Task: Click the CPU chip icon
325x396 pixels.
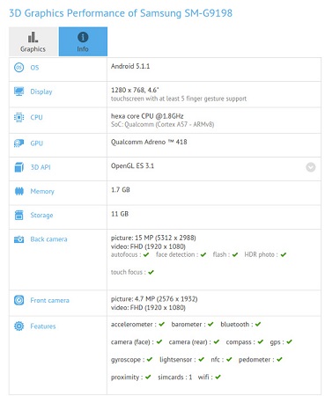Action: [19, 117]
